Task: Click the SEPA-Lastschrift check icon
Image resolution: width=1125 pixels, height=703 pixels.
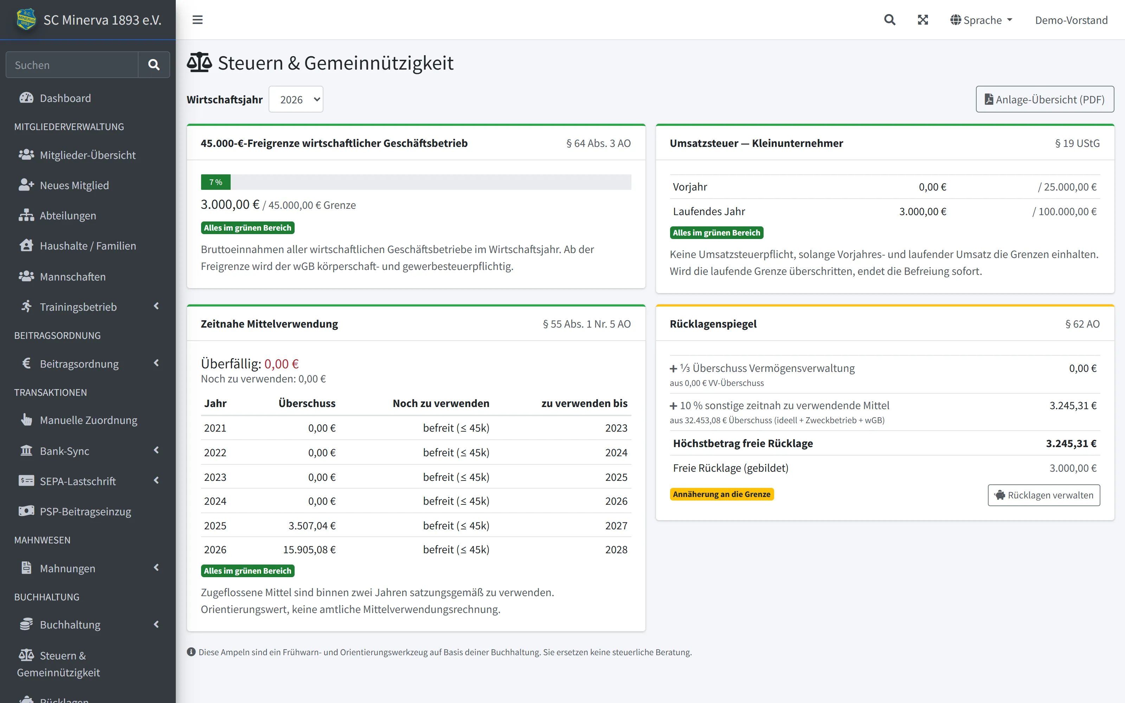Action: point(26,481)
